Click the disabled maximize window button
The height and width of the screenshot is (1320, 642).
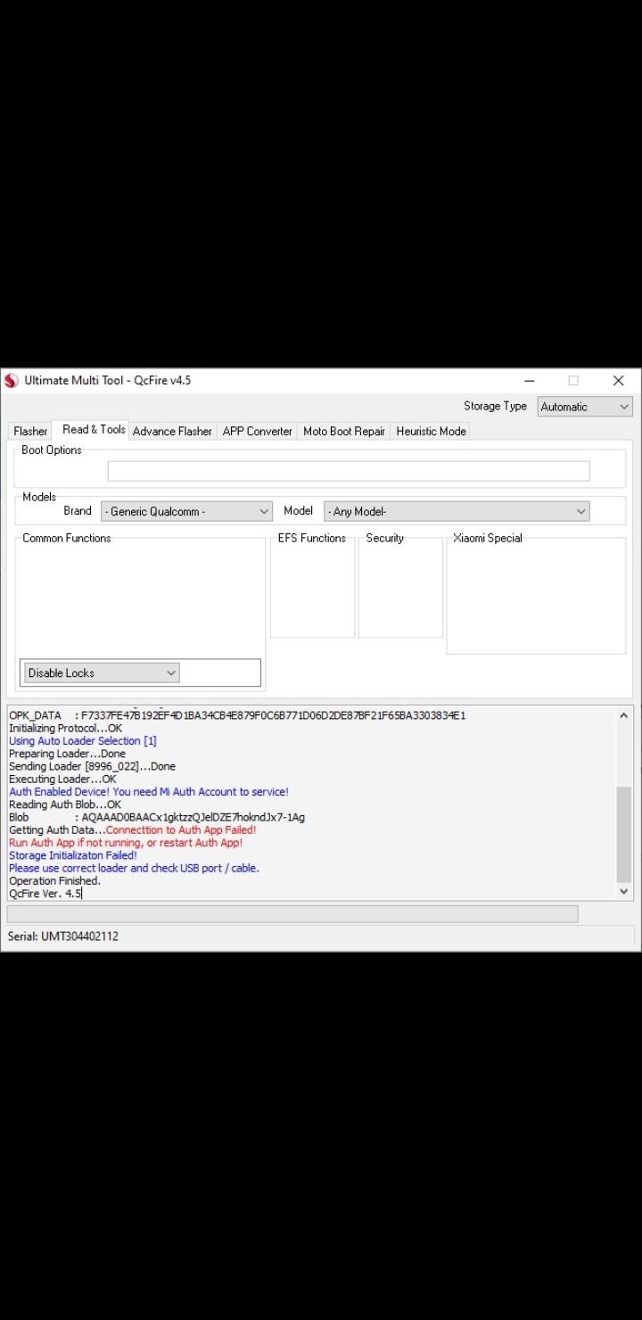(573, 381)
